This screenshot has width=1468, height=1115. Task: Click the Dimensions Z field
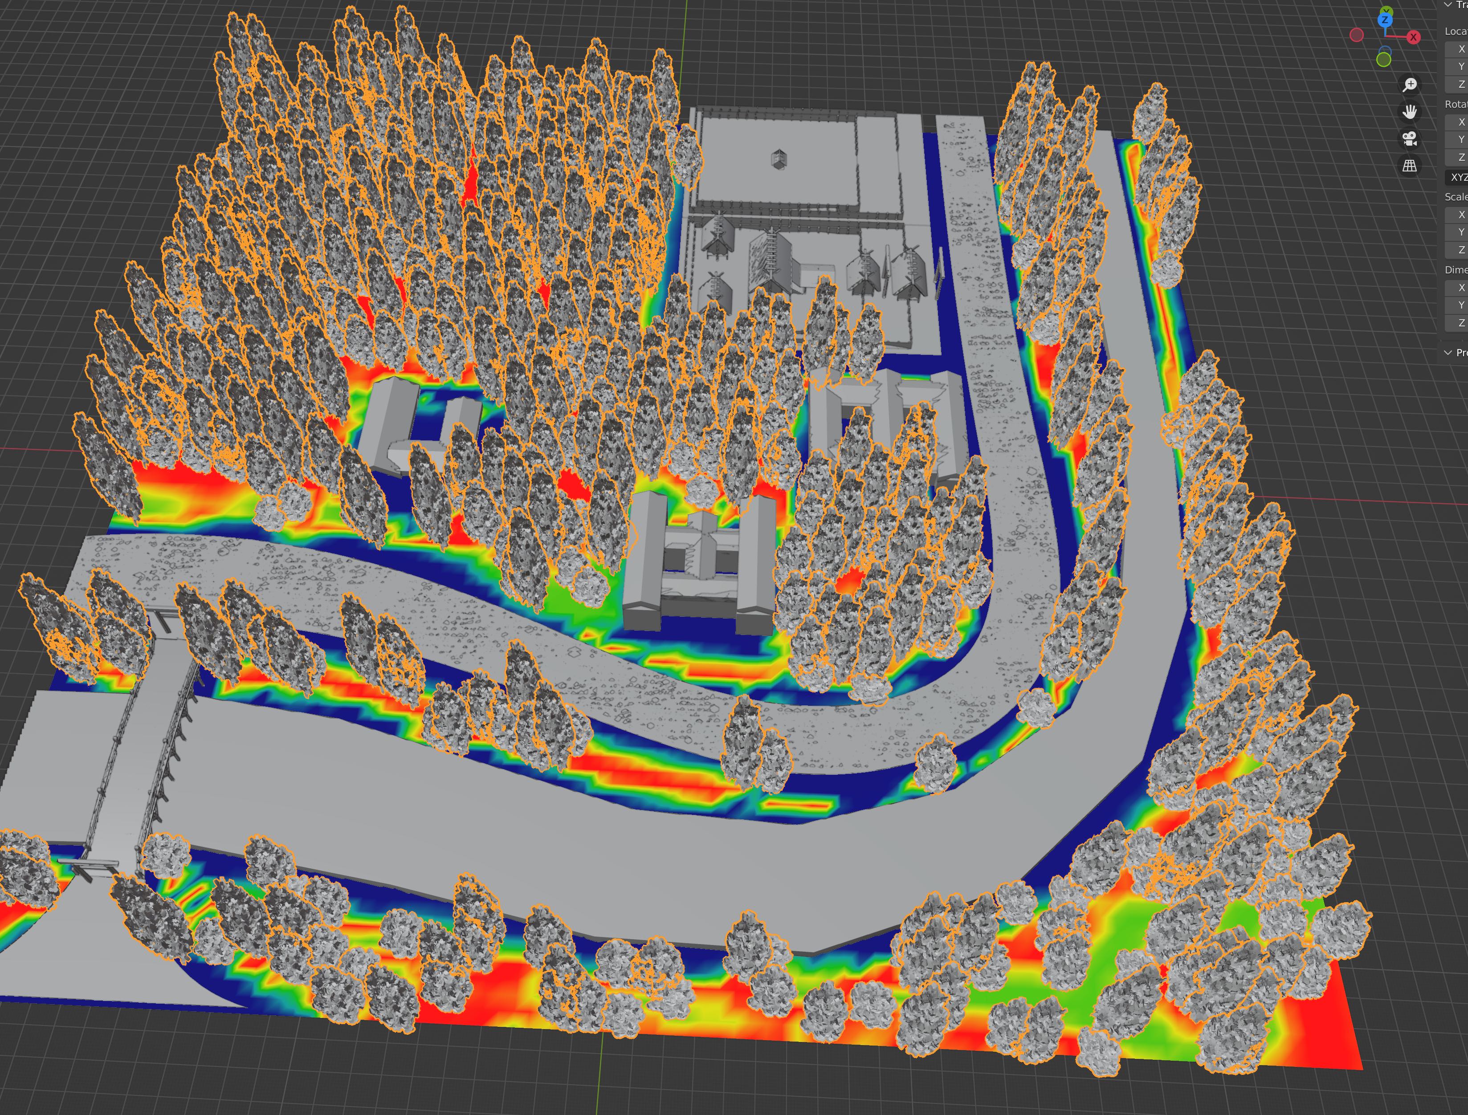[x=1457, y=322]
